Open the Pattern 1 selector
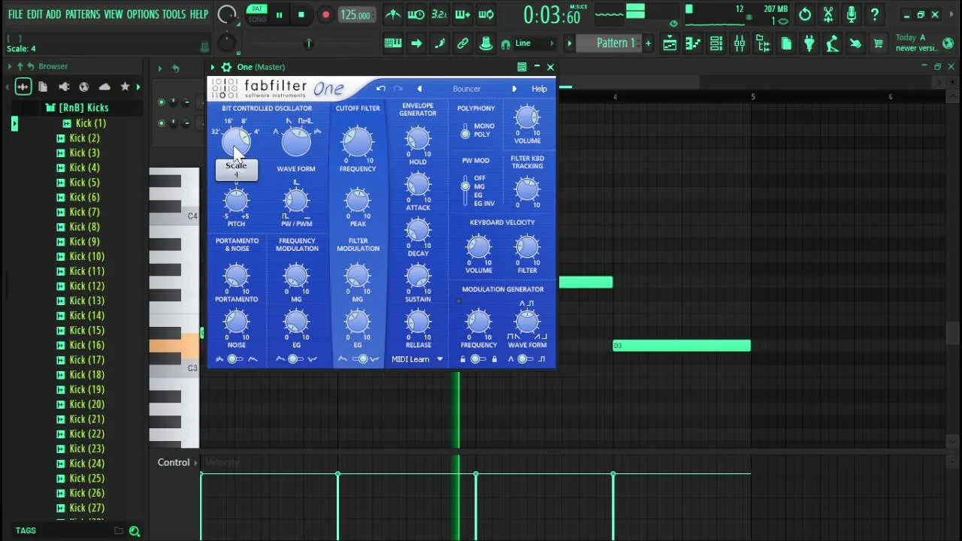Screen dimensions: 962x541 (616, 44)
